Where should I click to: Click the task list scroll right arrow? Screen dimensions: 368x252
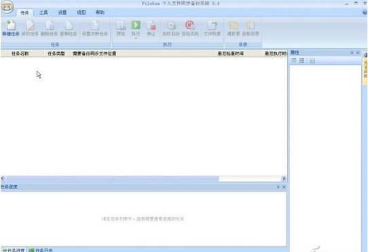click(284, 178)
